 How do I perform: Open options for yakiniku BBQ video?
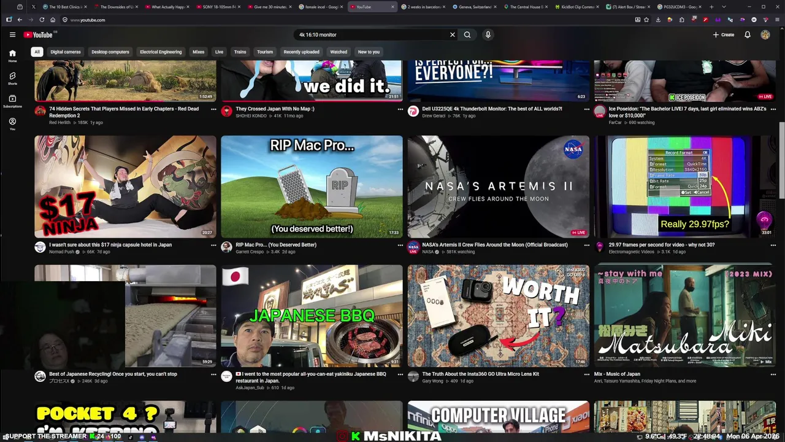[400, 374]
